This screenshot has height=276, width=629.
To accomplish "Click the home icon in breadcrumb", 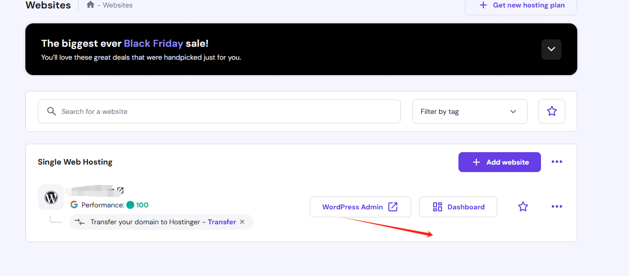I will 90,5.
